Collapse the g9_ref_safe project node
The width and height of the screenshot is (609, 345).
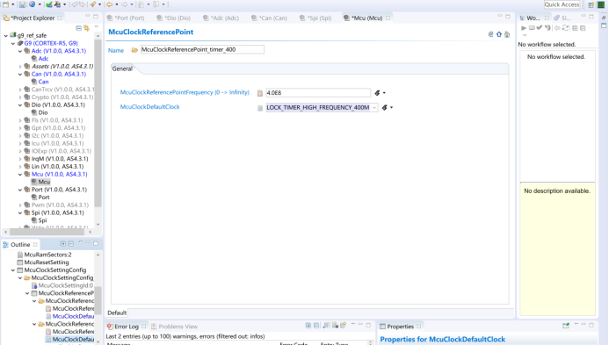[x=6, y=35]
